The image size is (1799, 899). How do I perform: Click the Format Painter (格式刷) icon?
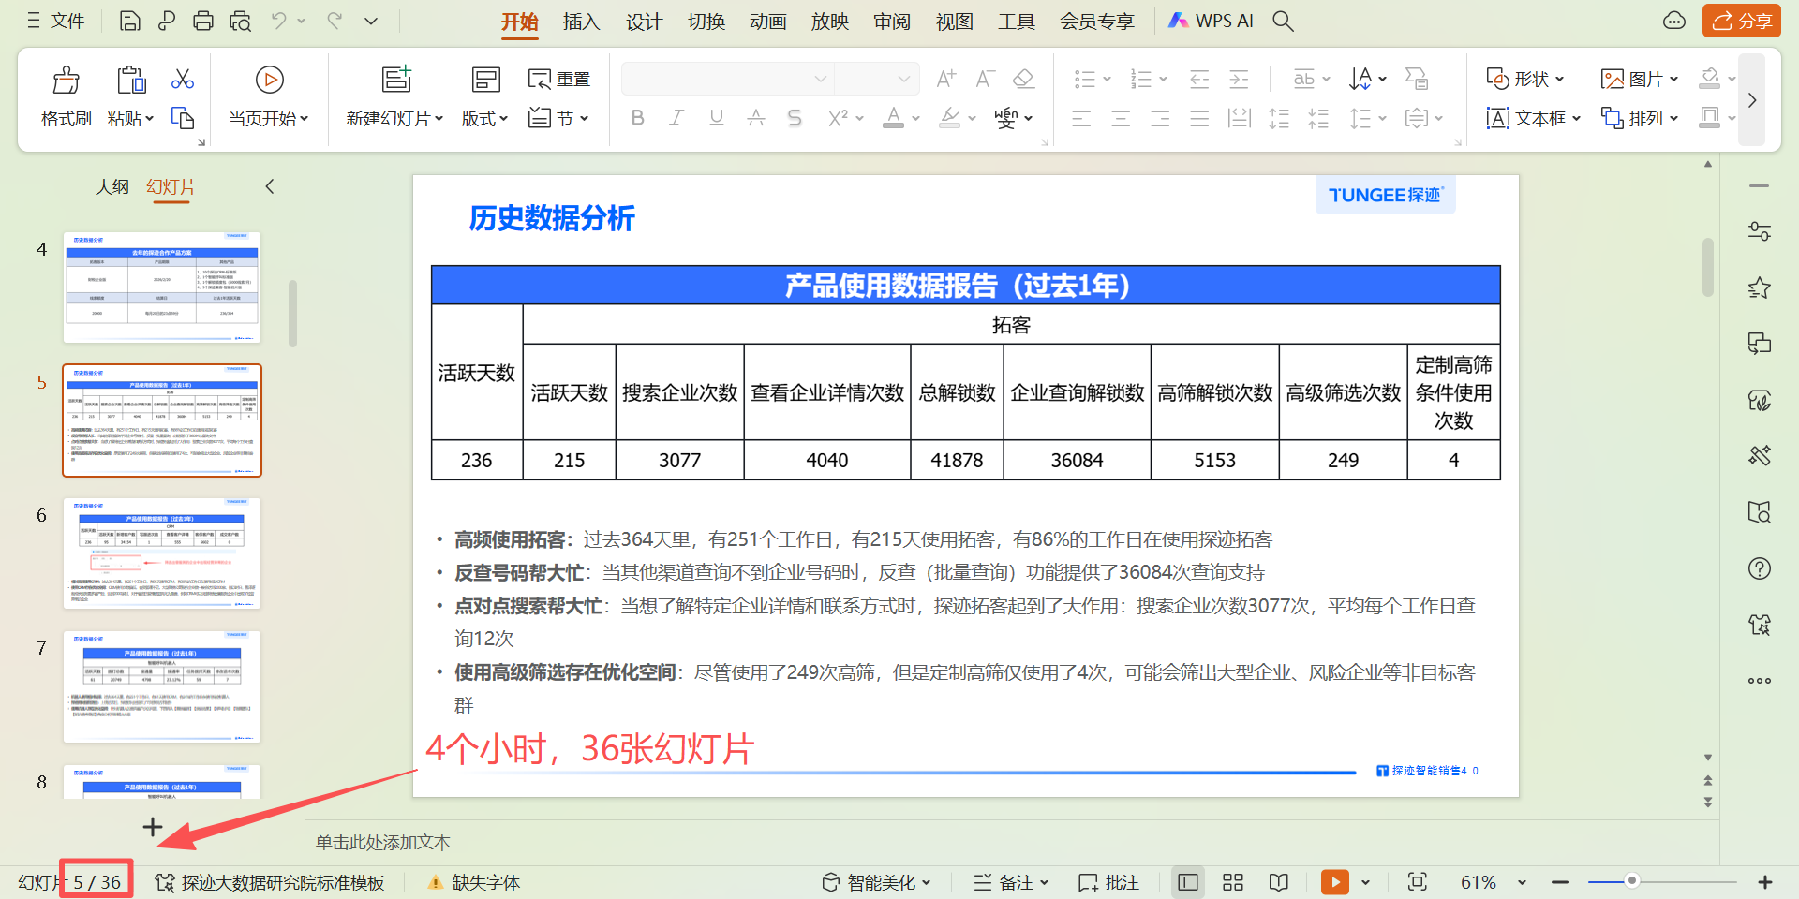pos(66,81)
